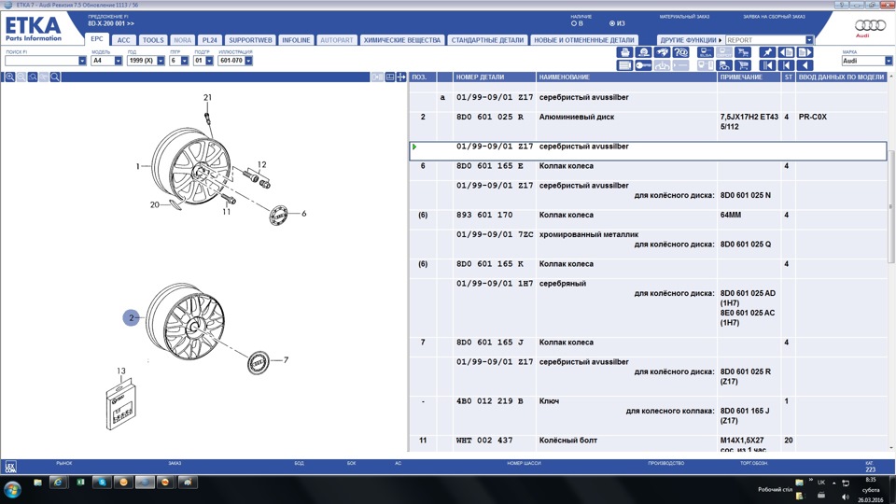This screenshot has width=896, height=504.
Task: Go to previous page document icon
Action: tap(786, 52)
